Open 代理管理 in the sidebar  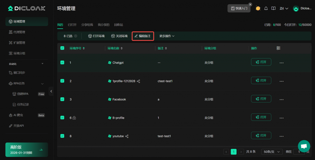pos(19,32)
